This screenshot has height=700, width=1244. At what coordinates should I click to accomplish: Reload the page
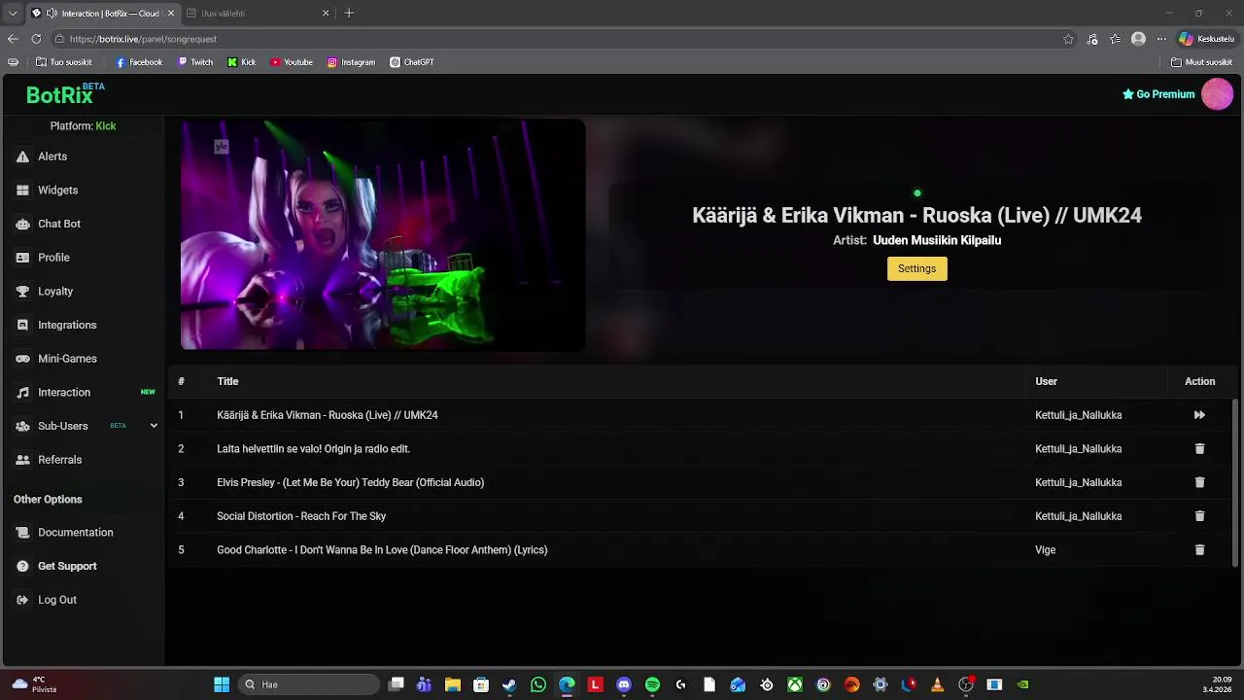(36, 39)
